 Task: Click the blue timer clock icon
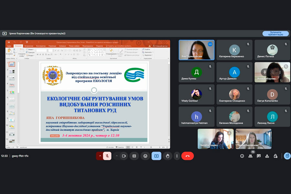pos(287,156)
